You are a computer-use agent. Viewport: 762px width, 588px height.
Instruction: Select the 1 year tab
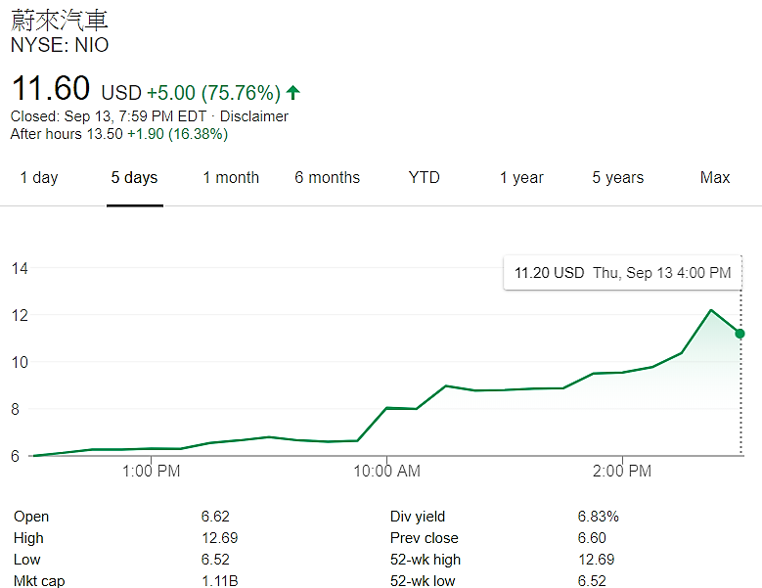pos(521,178)
